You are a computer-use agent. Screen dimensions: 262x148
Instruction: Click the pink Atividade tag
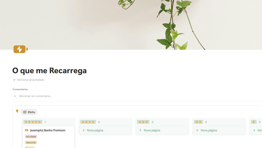coord(31,136)
